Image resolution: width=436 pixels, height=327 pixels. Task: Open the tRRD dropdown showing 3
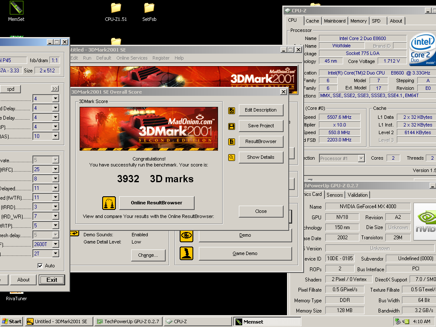coord(56,207)
